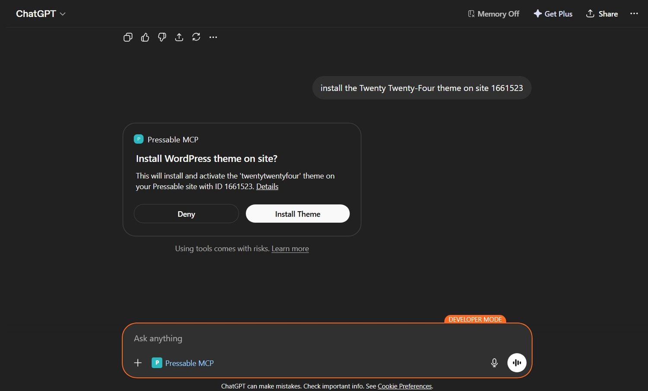Click the microphone dictation icon
Image resolution: width=648 pixels, height=391 pixels.
[x=495, y=363]
